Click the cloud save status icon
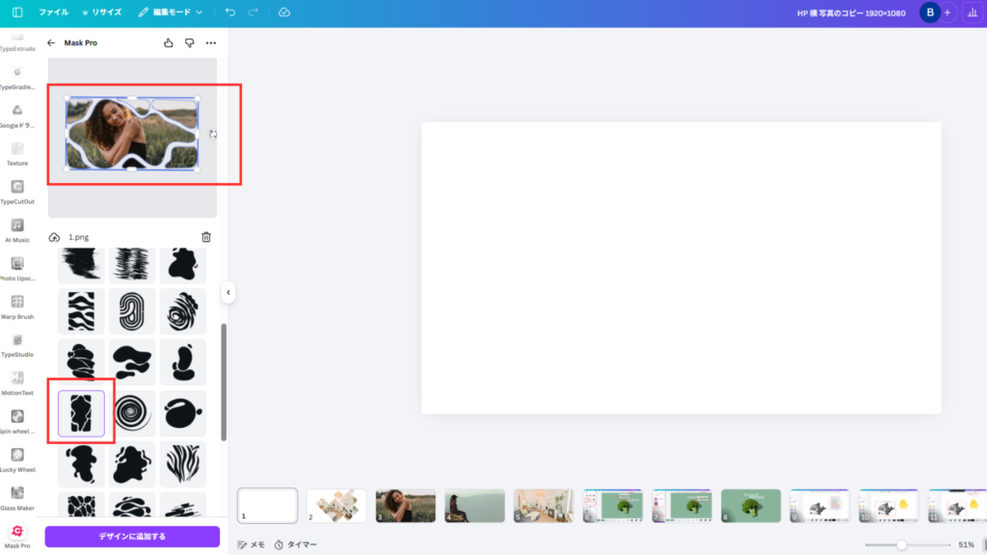The height and width of the screenshot is (555, 987). coord(283,13)
